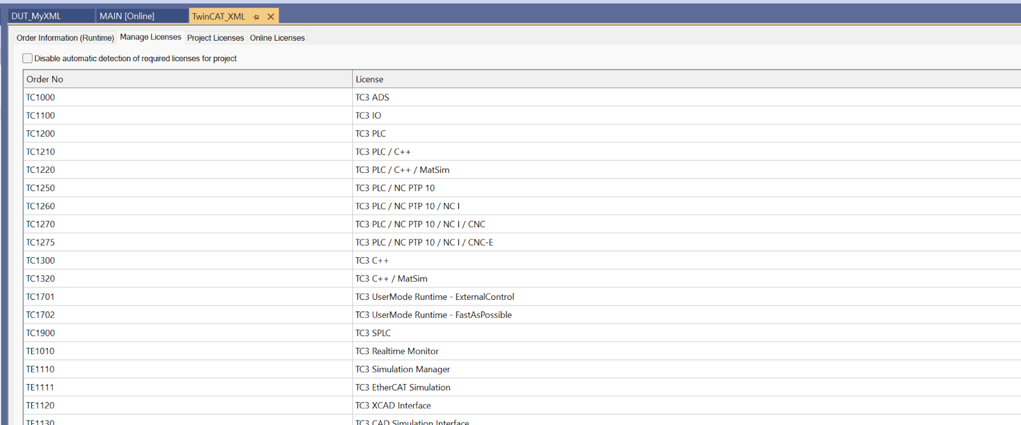Click the license ending in CNC-E
1021x425 pixels.
click(x=687, y=242)
